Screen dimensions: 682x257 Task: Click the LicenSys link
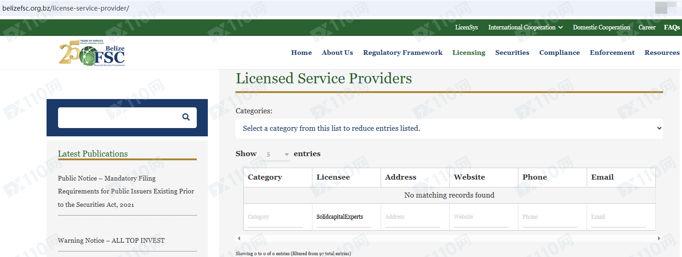(x=466, y=28)
